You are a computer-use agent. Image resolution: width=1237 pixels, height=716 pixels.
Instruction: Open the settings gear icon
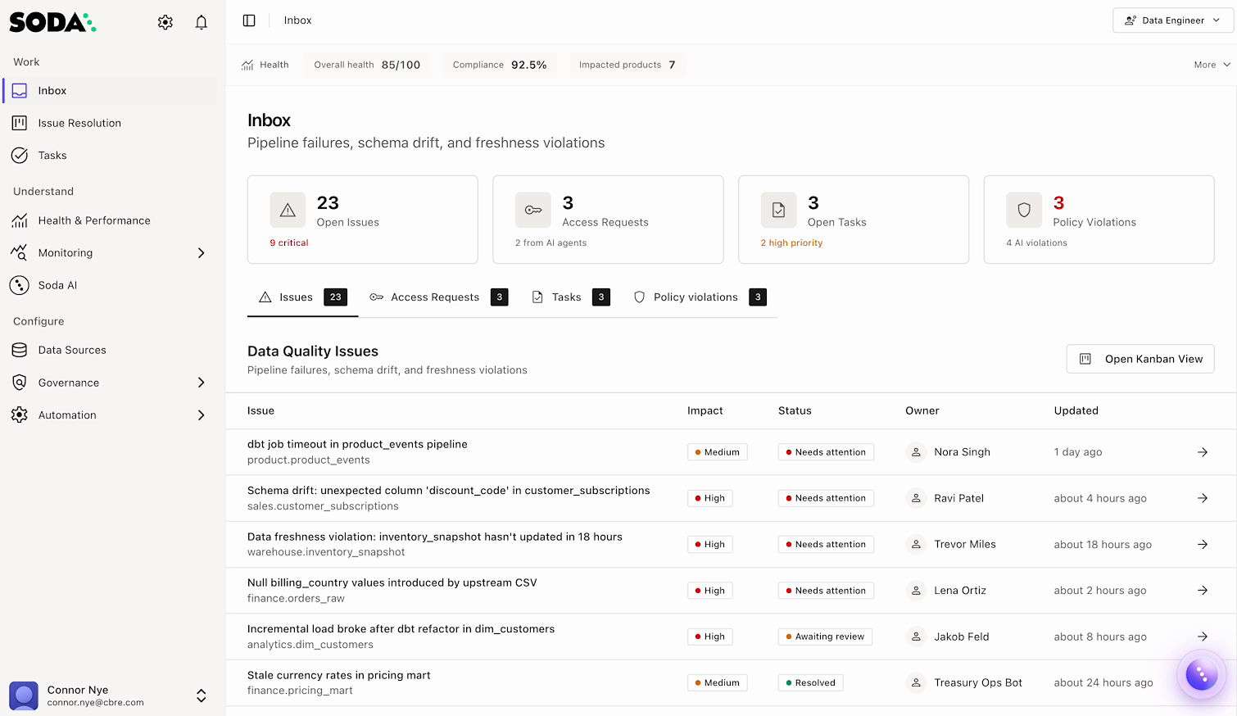tap(165, 22)
